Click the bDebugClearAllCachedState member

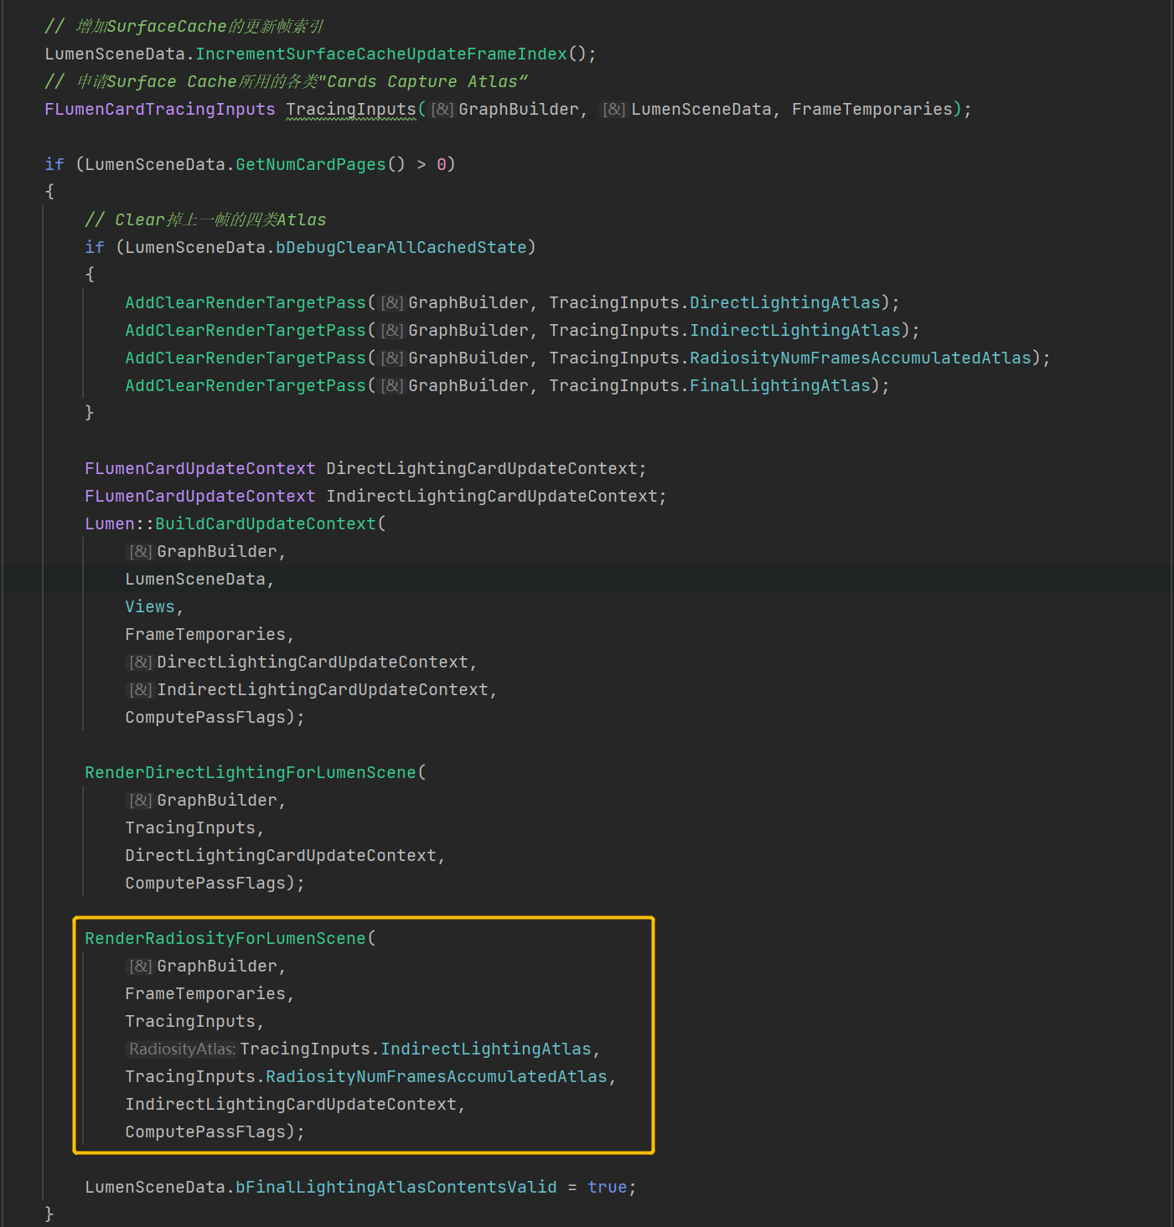(401, 248)
